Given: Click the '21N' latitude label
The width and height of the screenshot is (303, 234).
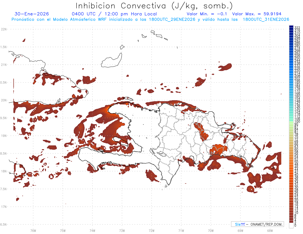Looking at the screenshot, I should click(x=4, y=65).
